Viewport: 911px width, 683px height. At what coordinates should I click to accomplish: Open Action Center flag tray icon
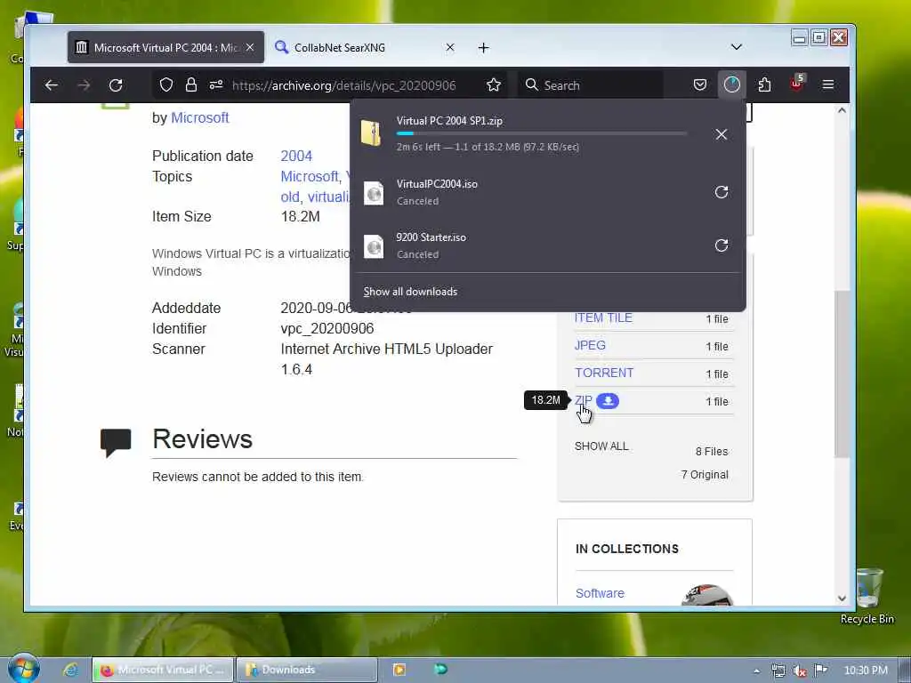[x=820, y=671]
